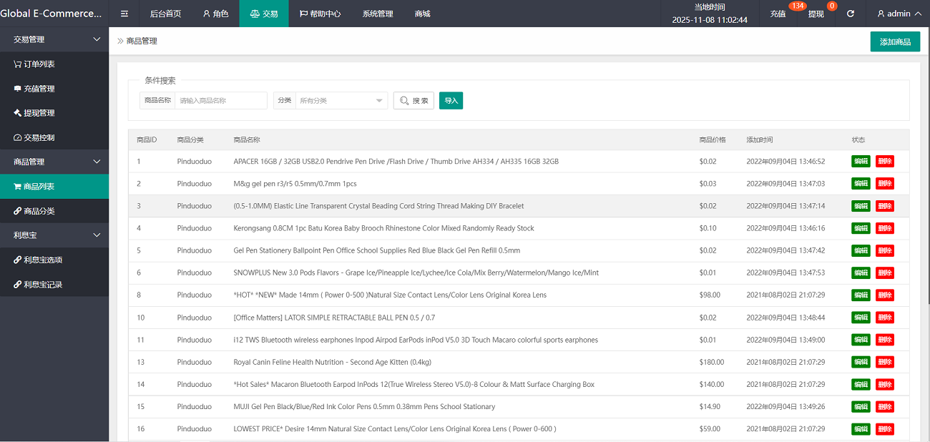The width and height of the screenshot is (930, 442).
Task: Open the 所有分类 category dropdown
Action: point(341,101)
